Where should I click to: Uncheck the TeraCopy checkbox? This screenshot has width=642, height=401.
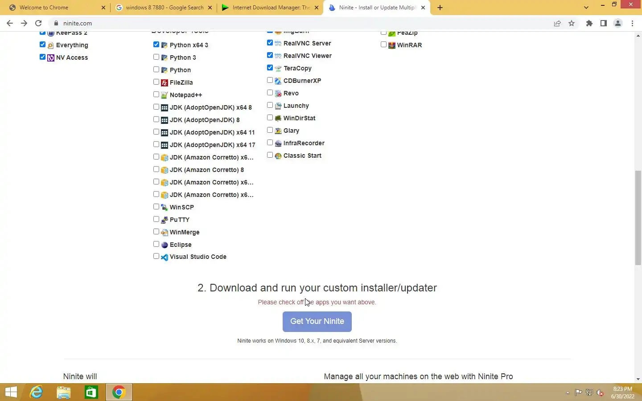270,68
